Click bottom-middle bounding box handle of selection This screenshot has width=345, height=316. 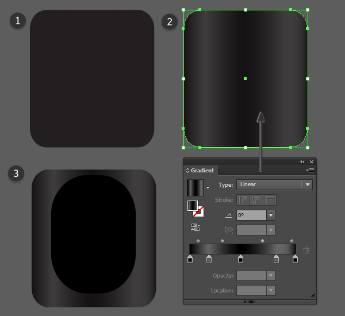[246, 148]
